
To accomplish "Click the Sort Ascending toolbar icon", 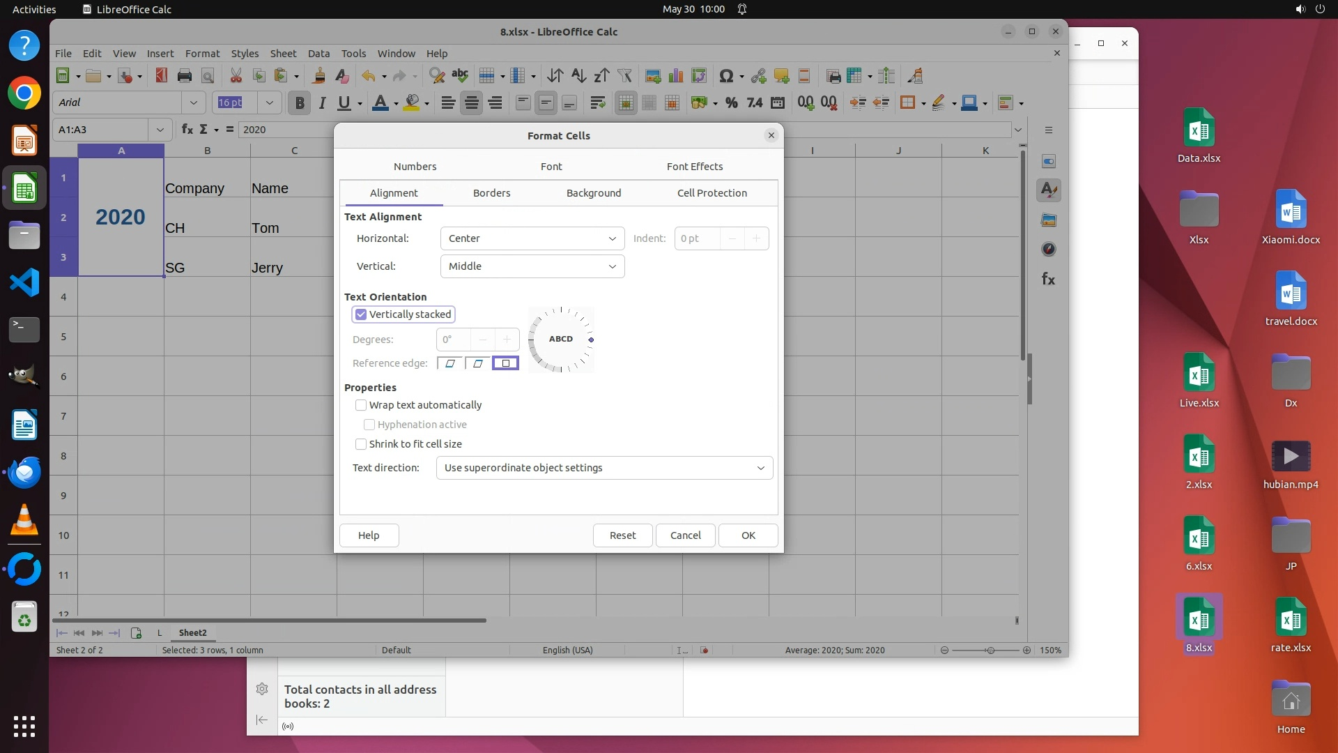I will (x=578, y=76).
